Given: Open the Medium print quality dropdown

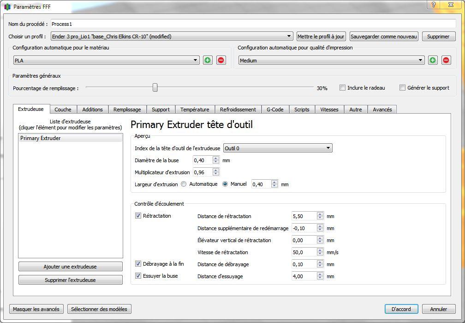Looking at the screenshot, I should [x=331, y=61].
